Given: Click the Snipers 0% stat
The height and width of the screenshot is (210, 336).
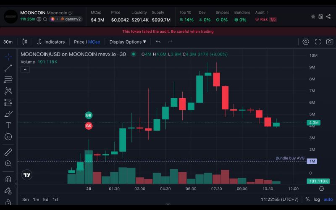Looking at the screenshot, I should (x=222, y=16).
